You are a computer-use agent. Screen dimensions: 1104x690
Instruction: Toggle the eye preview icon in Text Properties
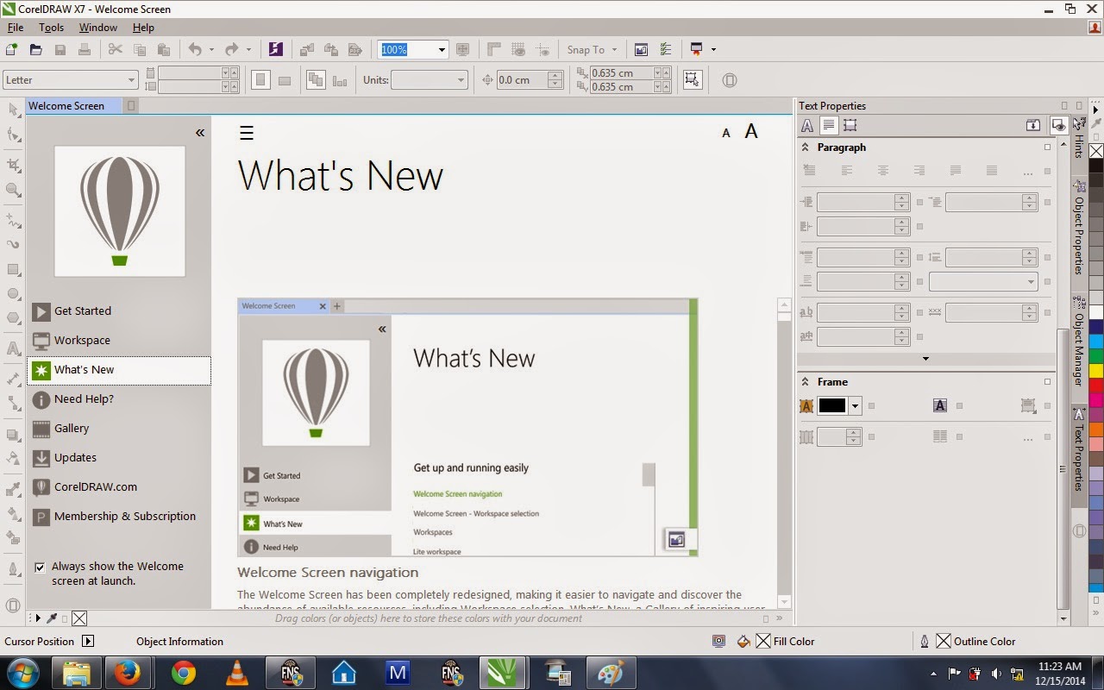click(x=1058, y=126)
